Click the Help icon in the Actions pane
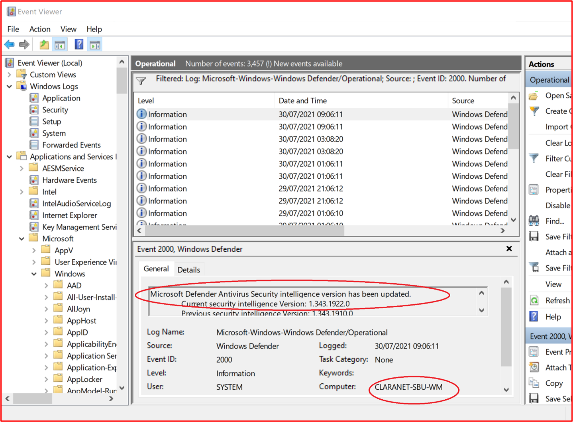Screen dimensions: 573x422 [534, 316]
